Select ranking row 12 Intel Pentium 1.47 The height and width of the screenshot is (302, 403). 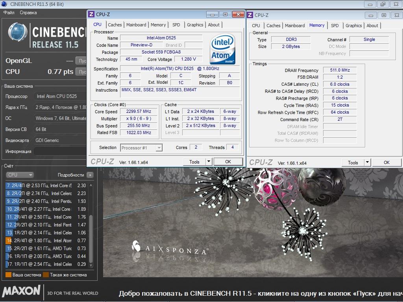point(46,225)
